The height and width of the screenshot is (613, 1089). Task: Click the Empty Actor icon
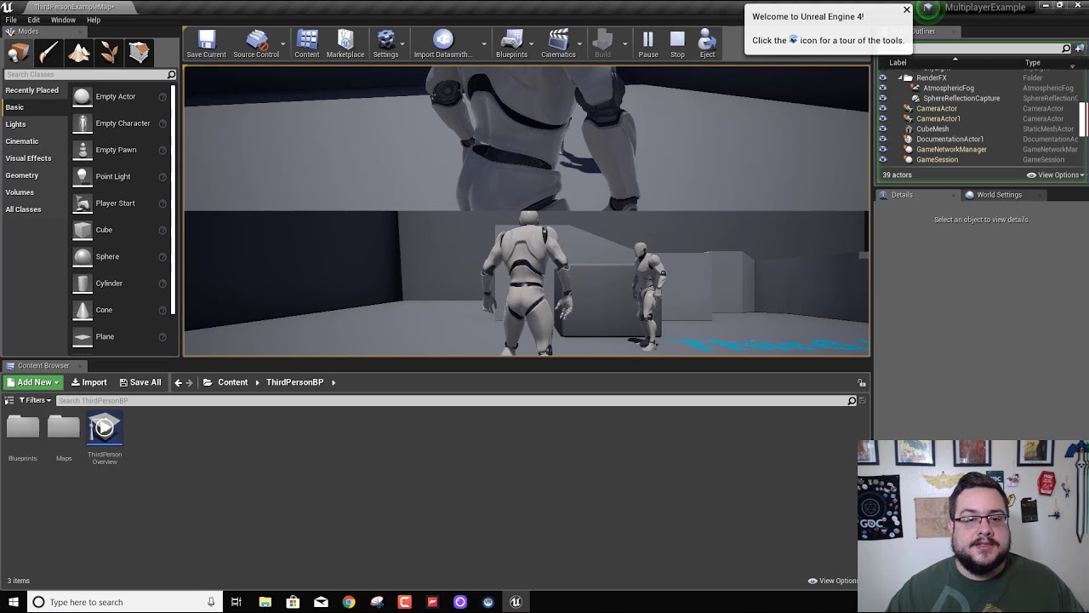click(83, 97)
